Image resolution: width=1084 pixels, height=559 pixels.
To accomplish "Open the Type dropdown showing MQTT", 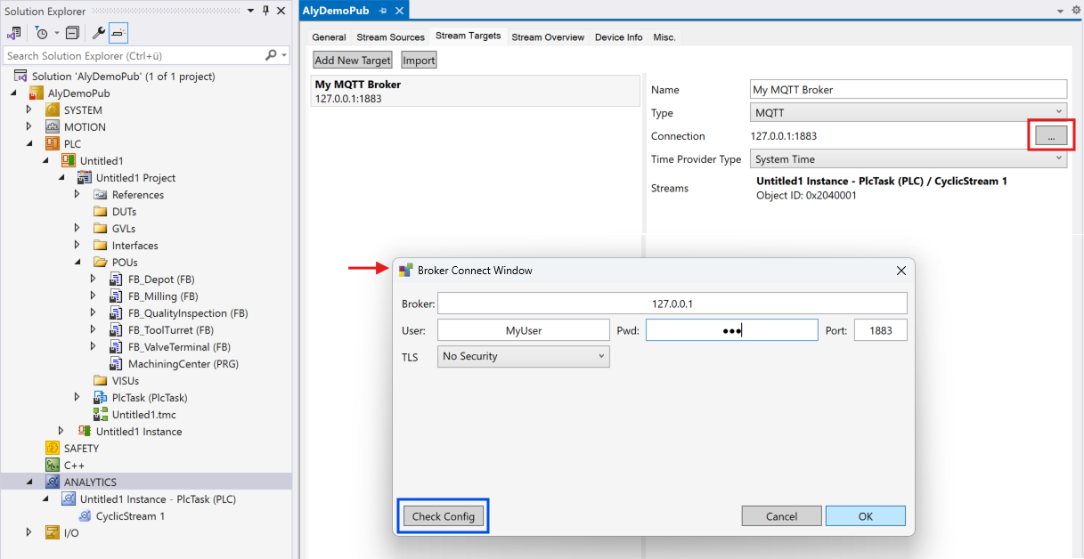I will pos(909,112).
